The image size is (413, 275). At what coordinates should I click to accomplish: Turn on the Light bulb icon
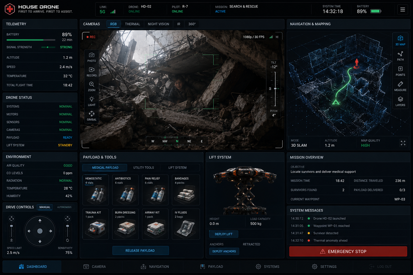point(92,99)
